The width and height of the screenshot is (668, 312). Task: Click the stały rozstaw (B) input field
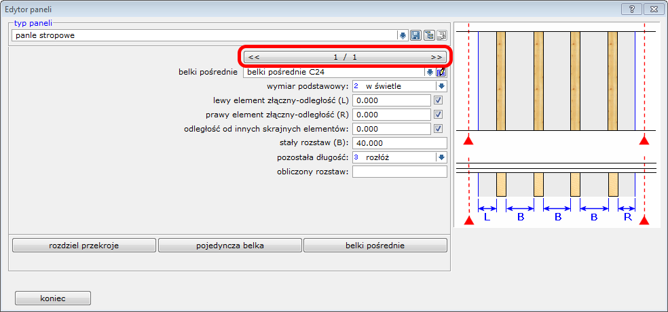[x=399, y=143]
